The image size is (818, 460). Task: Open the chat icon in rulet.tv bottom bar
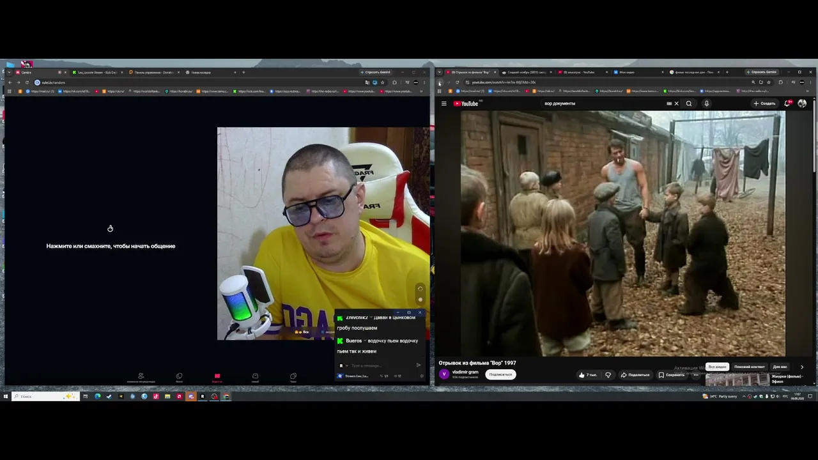tap(293, 377)
